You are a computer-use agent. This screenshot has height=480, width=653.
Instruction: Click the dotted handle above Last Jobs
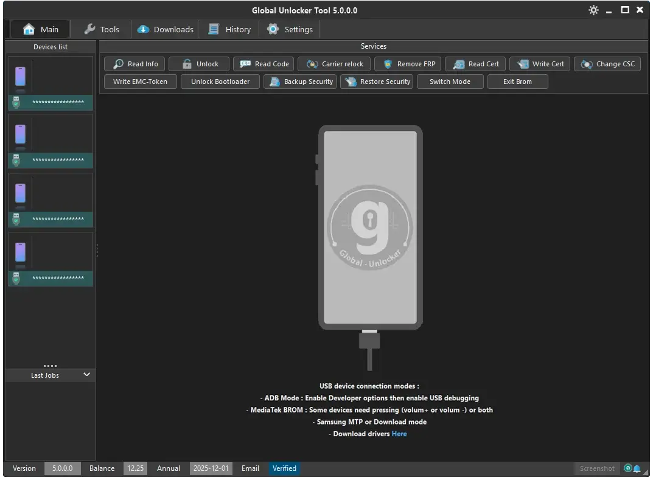point(51,366)
